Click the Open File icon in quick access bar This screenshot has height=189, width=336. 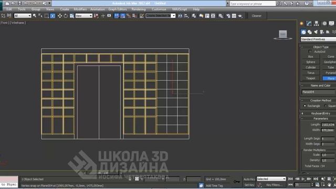coord(13,3)
